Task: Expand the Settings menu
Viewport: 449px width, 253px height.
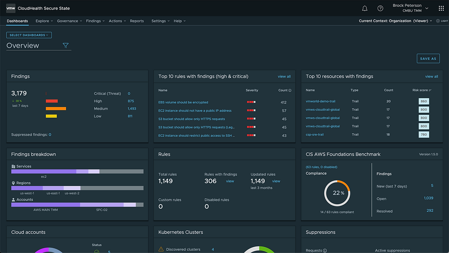Action: [x=160, y=21]
